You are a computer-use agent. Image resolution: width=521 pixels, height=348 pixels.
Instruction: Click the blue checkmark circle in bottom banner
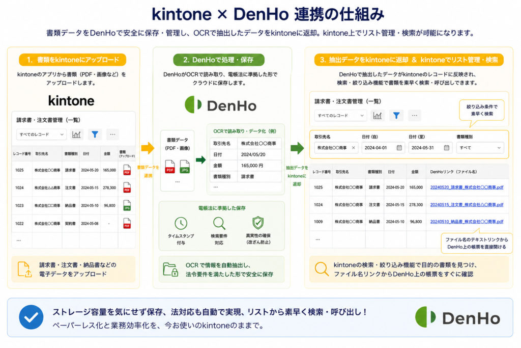(31, 317)
